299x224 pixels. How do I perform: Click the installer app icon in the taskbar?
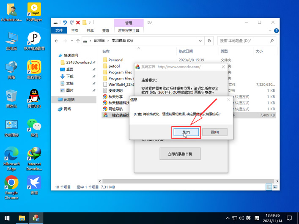point(36,218)
